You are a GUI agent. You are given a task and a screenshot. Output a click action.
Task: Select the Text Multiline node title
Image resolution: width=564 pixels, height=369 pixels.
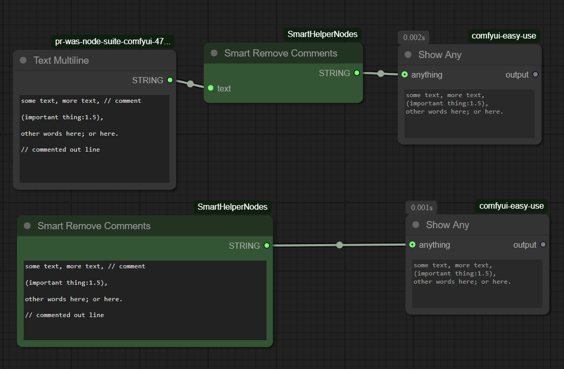(61, 60)
